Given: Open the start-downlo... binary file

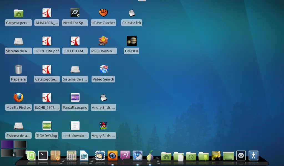Looking at the screenshot, I should coord(75,126).
